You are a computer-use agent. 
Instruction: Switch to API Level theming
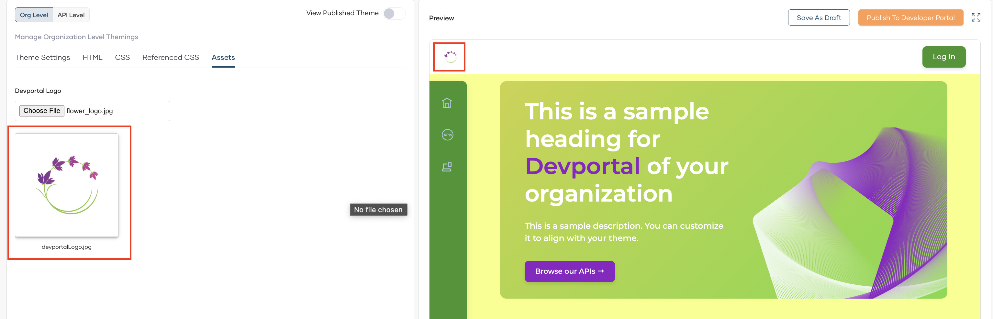(x=71, y=15)
